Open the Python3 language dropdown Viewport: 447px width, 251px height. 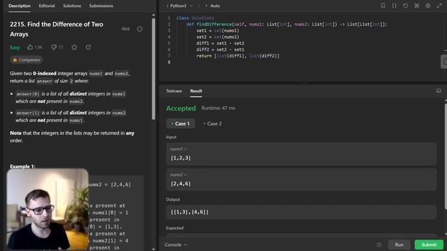click(x=180, y=6)
